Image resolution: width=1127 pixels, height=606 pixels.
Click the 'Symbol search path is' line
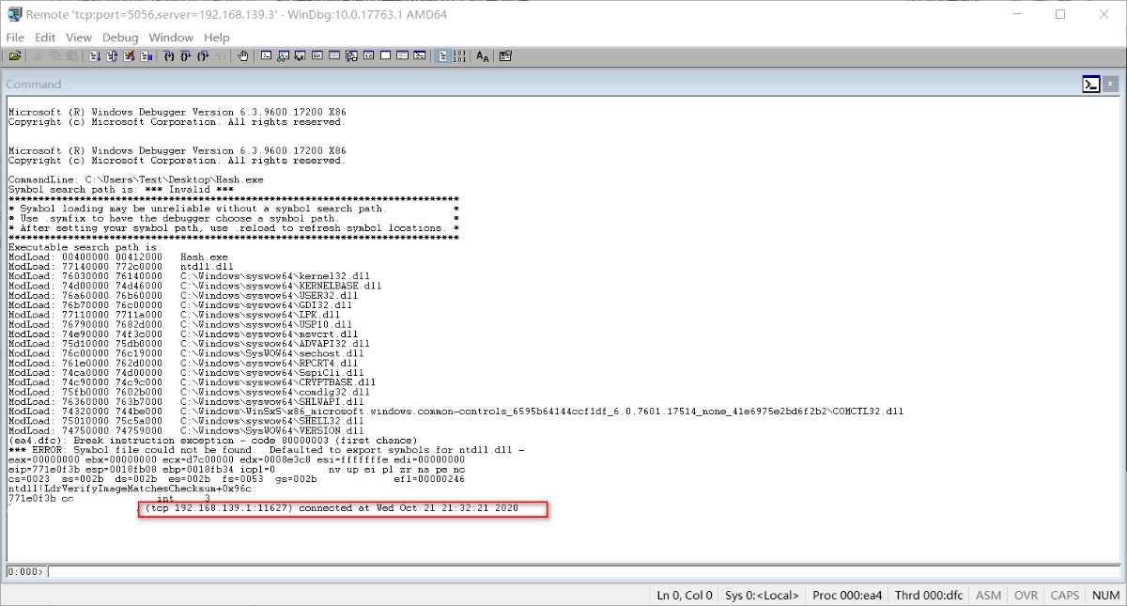pos(120,189)
